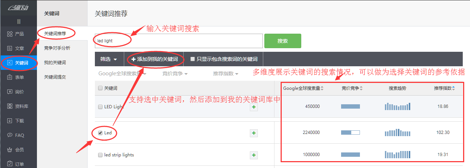Click the 会员 crown icon
This screenshot has height=168, width=470.
pyautogui.click(x=10, y=150)
